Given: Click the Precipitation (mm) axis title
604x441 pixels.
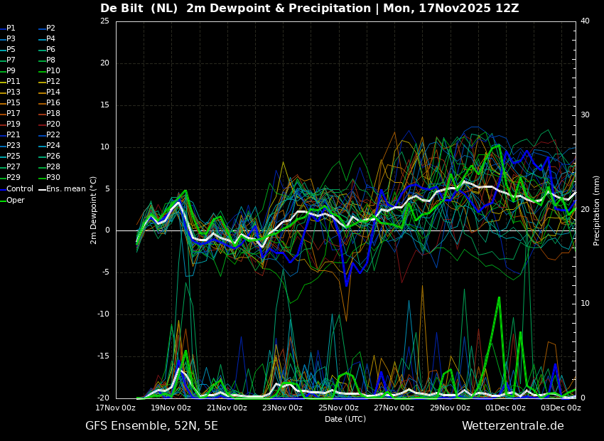Looking at the screenshot, I should (x=596, y=211).
